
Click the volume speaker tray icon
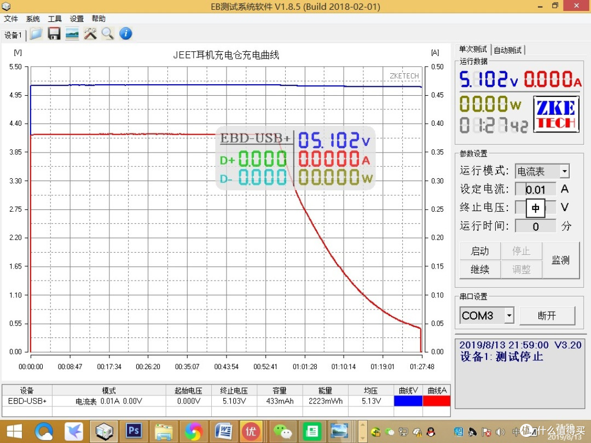coord(500,432)
